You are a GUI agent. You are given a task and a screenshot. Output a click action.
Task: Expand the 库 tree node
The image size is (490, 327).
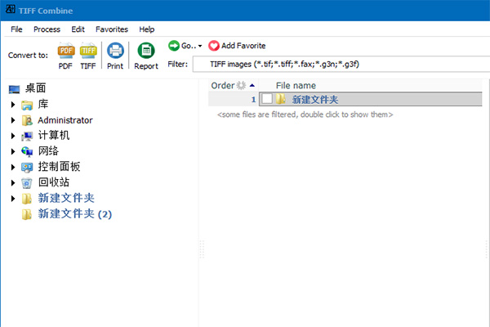pyautogui.click(x=13, y=105)
